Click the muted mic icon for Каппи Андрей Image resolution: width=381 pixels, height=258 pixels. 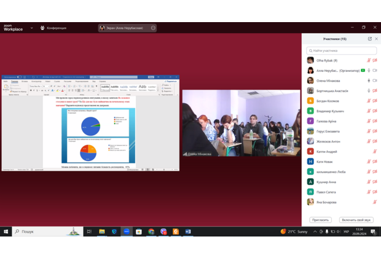tap(375, 151)
